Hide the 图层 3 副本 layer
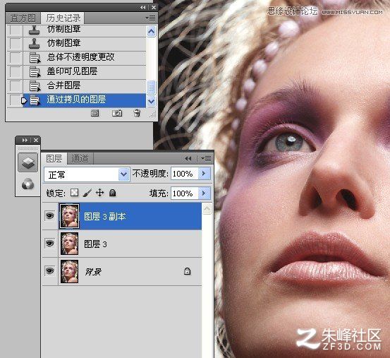This screenshot has width=390, height=358. 50,215
